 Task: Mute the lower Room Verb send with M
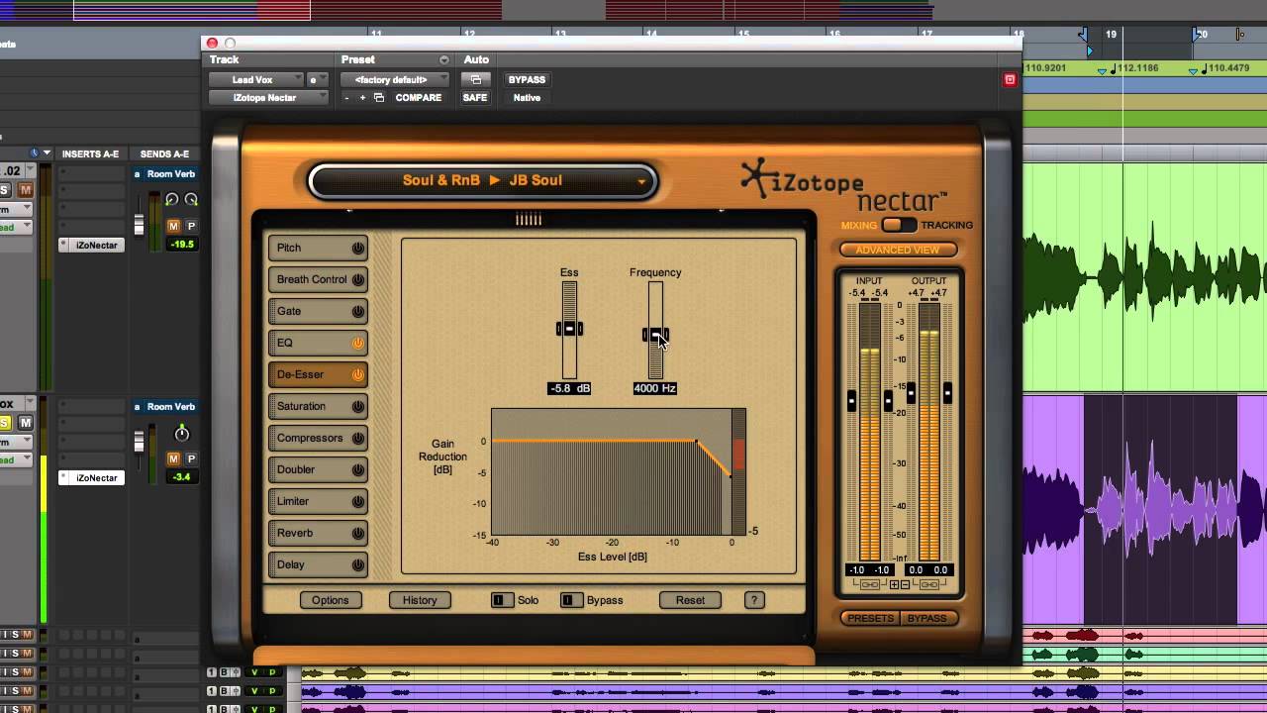(x=173, y=458)
